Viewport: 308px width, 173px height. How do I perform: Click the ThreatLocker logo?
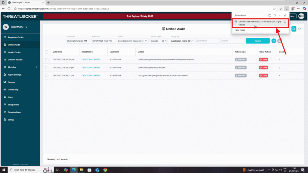click(20, 17)
